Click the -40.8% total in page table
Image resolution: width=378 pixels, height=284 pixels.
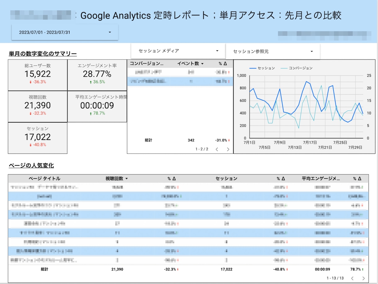281,269
